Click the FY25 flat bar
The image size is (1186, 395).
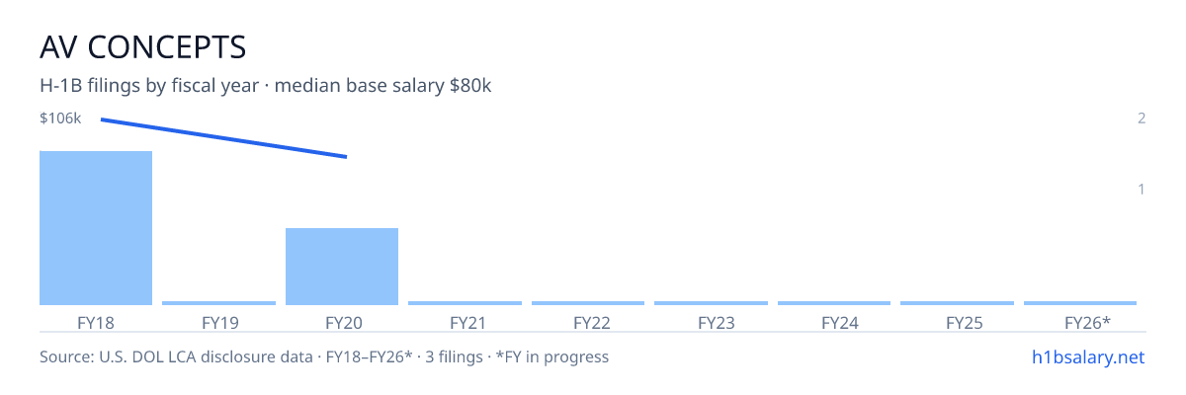click(x=957, y=303)
